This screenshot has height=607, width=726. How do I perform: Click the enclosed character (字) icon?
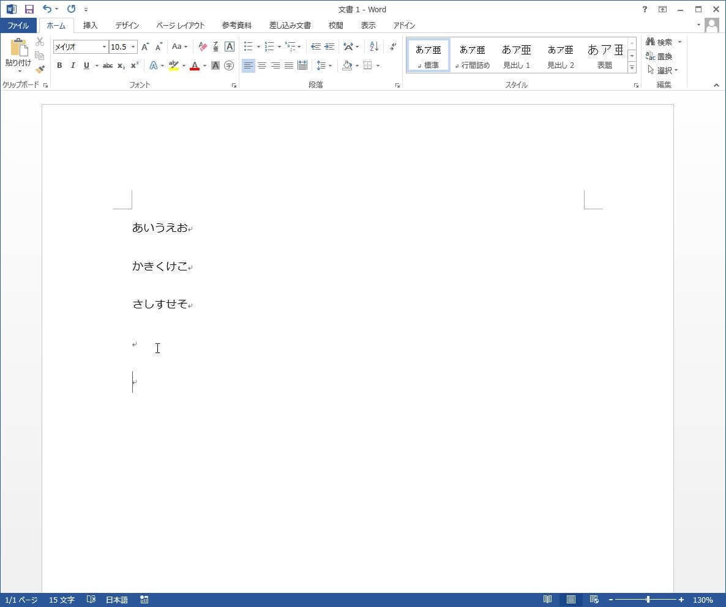point(229,65)
